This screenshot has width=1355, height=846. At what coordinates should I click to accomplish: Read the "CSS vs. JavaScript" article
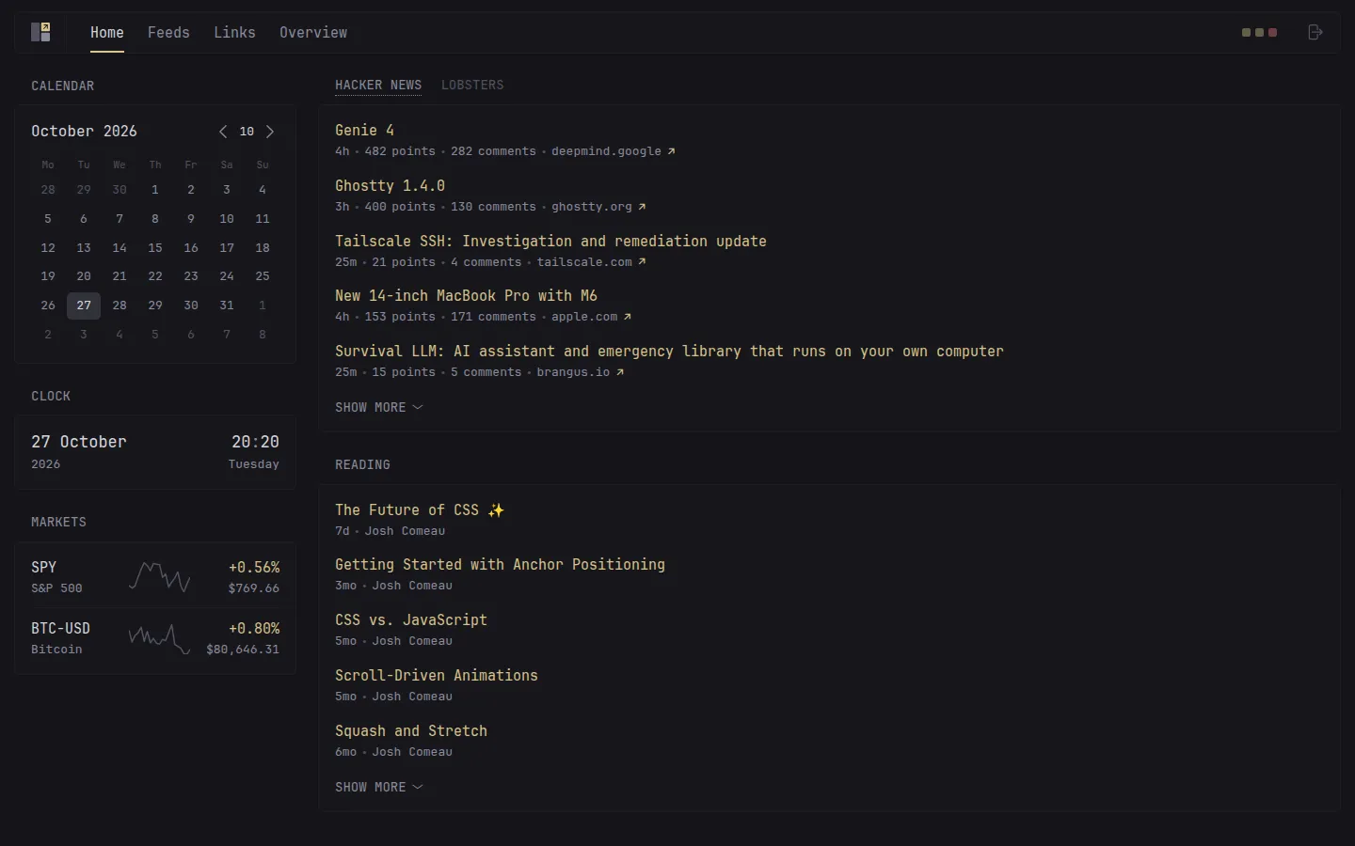tap(411, 620)
